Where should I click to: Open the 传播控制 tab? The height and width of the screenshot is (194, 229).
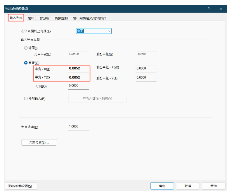coord(61,18)
